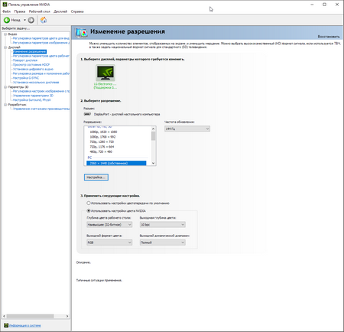
Task: Open the Справка menu
Action: pyautogui.click(x=77, y=11)
